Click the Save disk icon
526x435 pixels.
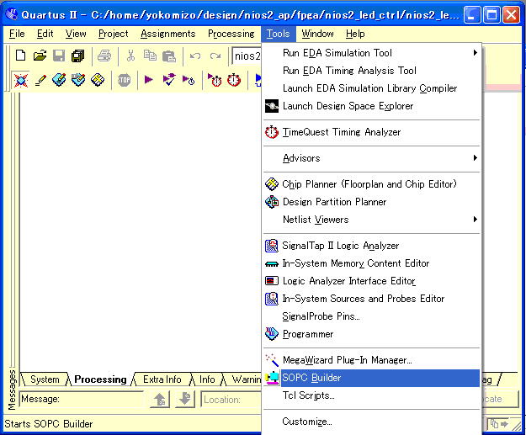point(59,56)
